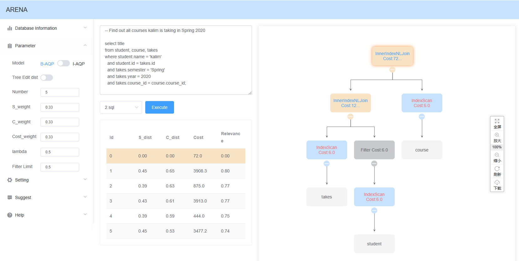This screenshot has height=261, width=519.
Task: Collapse the IndexScan node above course
Action: tap(422, 117)
